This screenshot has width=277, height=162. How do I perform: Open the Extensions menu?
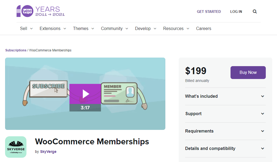[53, 29]
